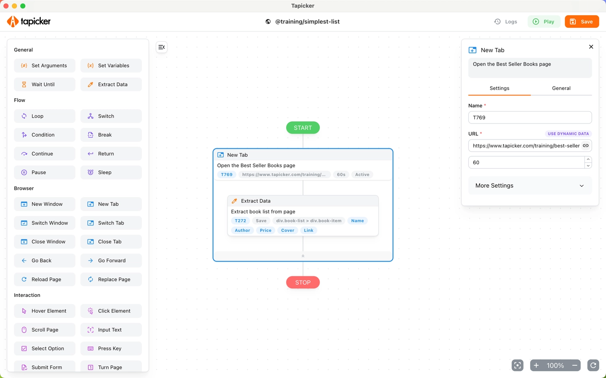This screenshot has width=606, height=378.
Task: Toggle Use Dynamic Data for URL
Action: [568, 134]
